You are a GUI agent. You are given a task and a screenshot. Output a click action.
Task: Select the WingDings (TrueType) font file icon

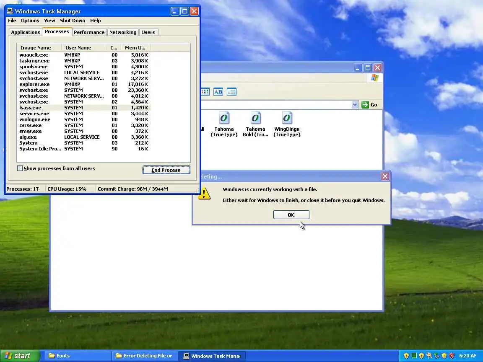coord(287,118)
